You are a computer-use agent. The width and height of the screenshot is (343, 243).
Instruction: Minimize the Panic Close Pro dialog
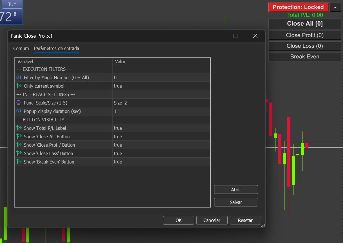tap(216, 36)
